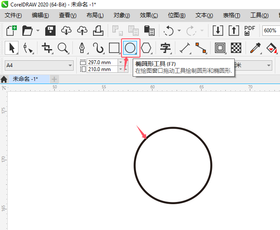This screenshot has height=230, width=280.
Task: Select the Contour effect tool
Action: 220,48
